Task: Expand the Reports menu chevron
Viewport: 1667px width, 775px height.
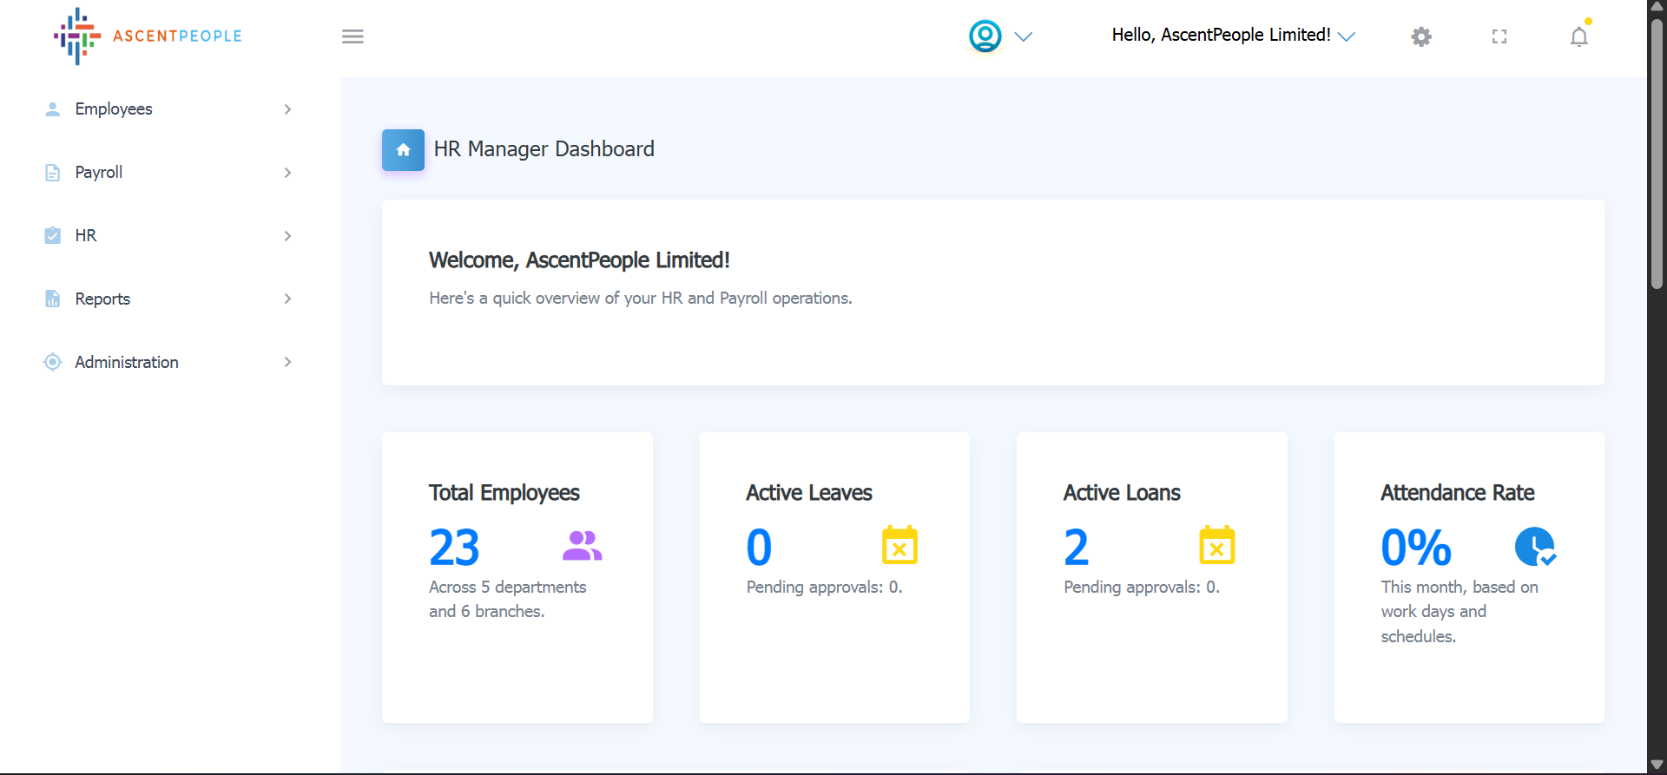Action: pos(287,299)
